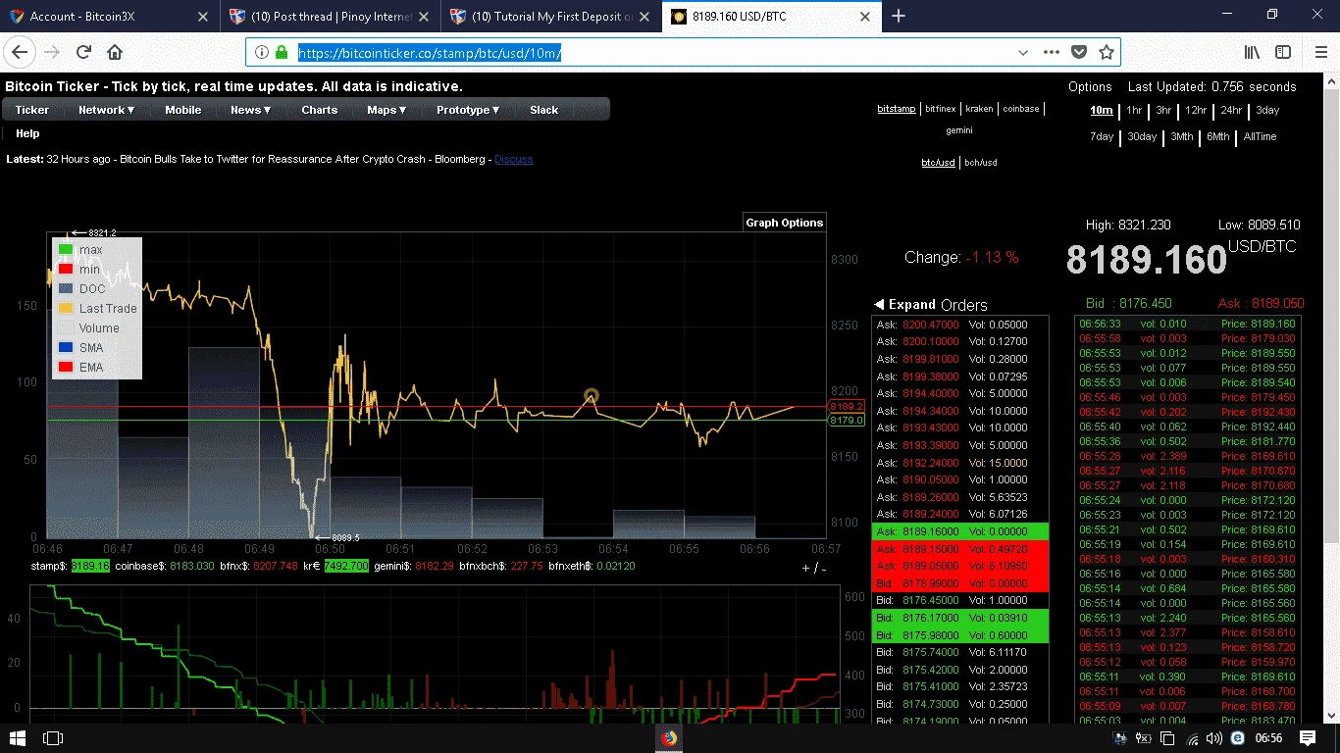Toggle Volume series in legend
Image resolution: width=1340 pixels, height=753 pixels.
pos(88,327)
